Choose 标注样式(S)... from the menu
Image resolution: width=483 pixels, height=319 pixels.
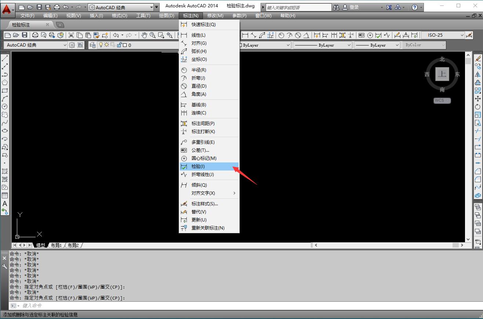pos(209,204)
